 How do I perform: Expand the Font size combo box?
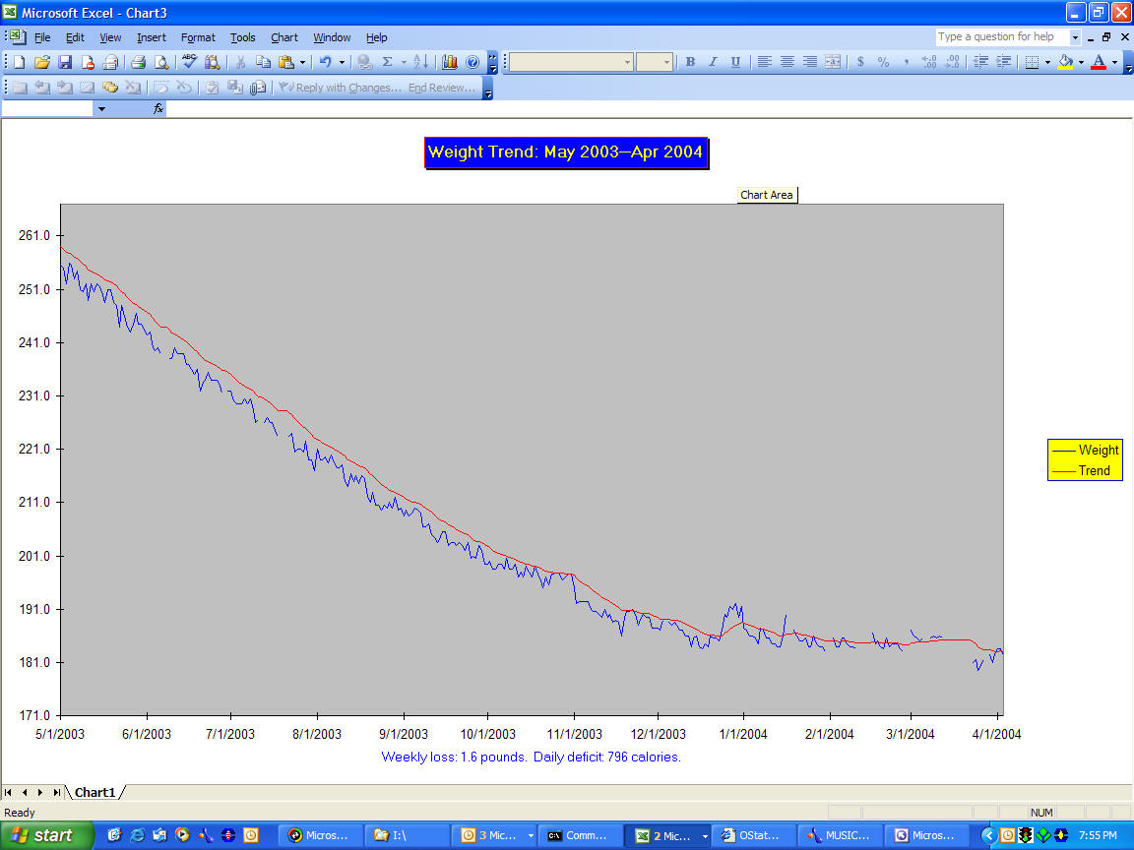(666, 62)
